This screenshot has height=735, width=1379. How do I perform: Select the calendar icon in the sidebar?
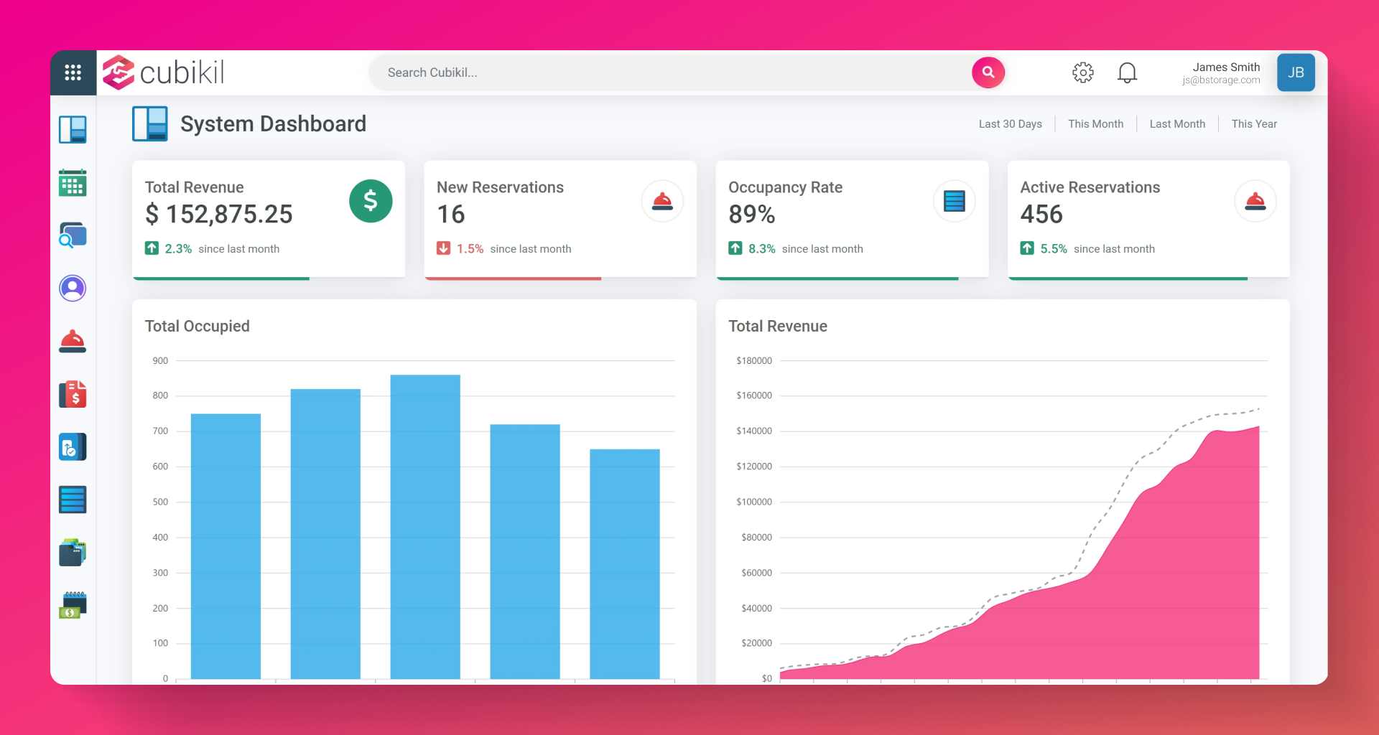(x=73, y=182)
